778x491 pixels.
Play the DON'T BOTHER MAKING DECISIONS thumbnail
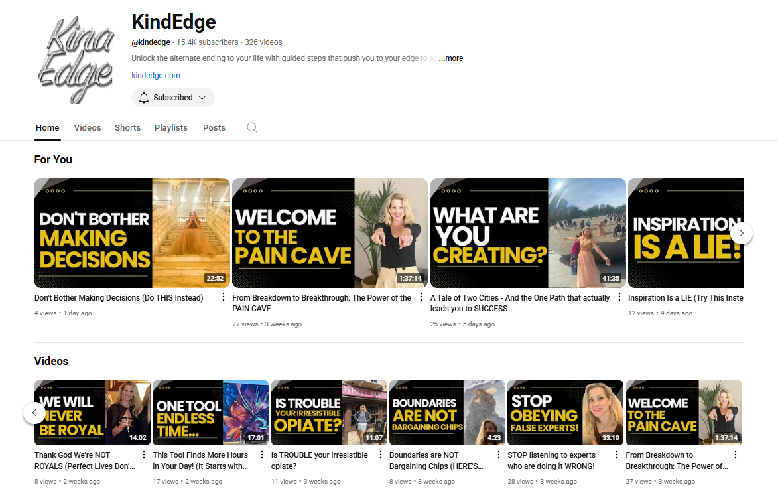click(x=132, y=233)
